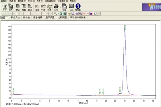Viewport: 161px width, 107px height.
Task: Click the 打印 (Print) printer icon
Action: pyautogui.click(x=56, y=7)
